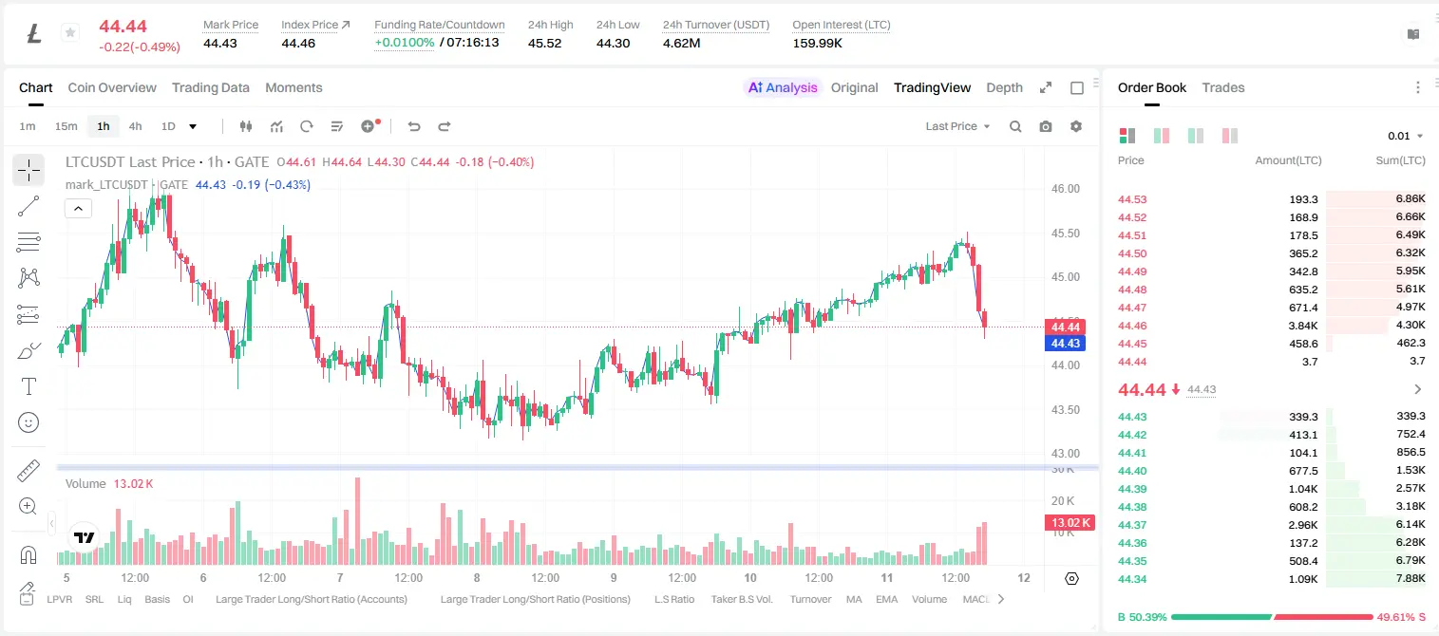
Task: Select the trend line drawing tool
Action: pos(28,206)
